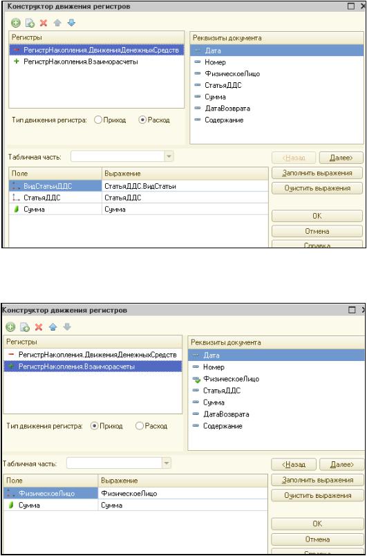Click <Назад button in upper window
This screenshot has width=367, height=556.
[x=293, y=158]
